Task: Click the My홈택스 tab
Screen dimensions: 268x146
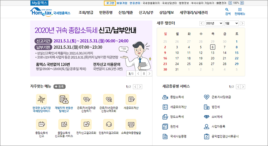Action: (40, 3)
